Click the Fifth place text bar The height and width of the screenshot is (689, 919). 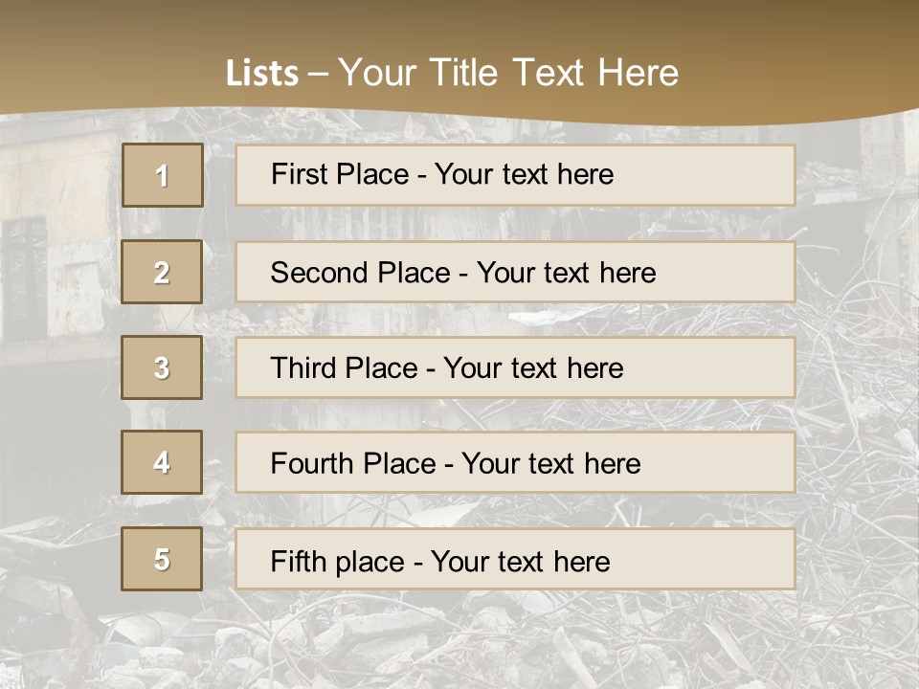point(515,560)
